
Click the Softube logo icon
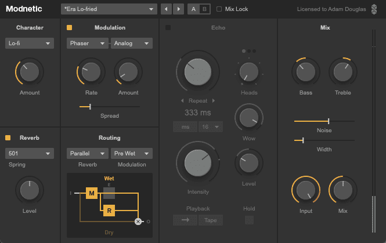pos(374,9)
